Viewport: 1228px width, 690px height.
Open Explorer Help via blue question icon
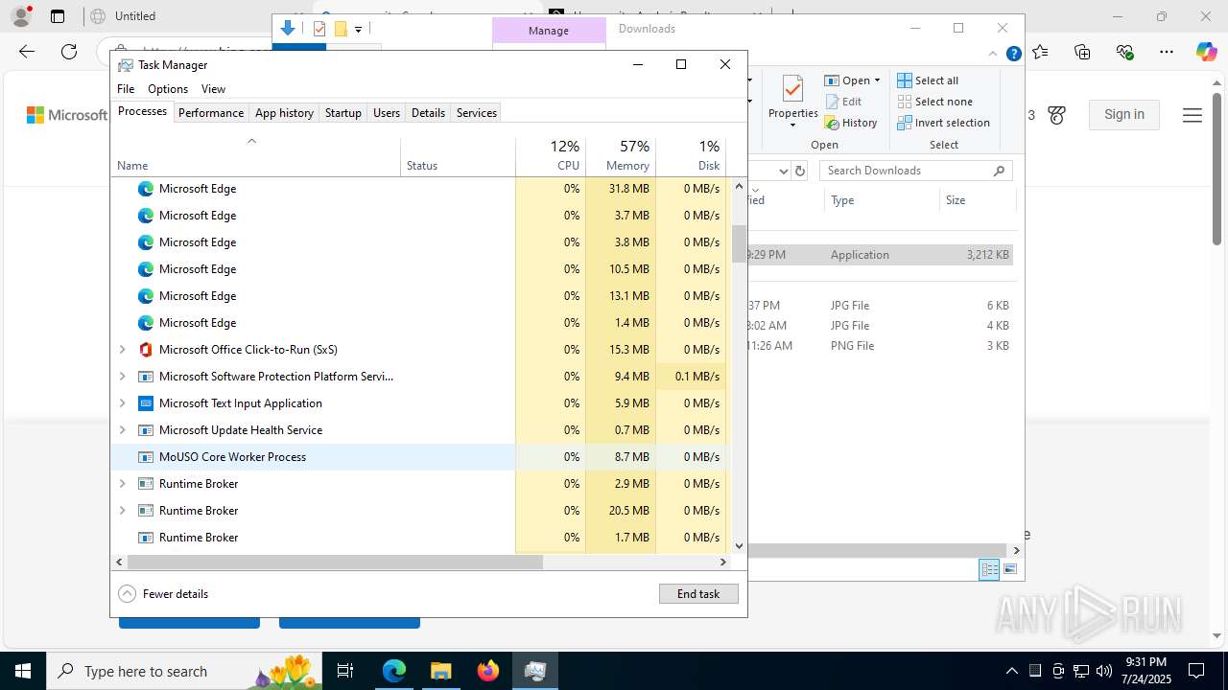tap(1013, 54)
